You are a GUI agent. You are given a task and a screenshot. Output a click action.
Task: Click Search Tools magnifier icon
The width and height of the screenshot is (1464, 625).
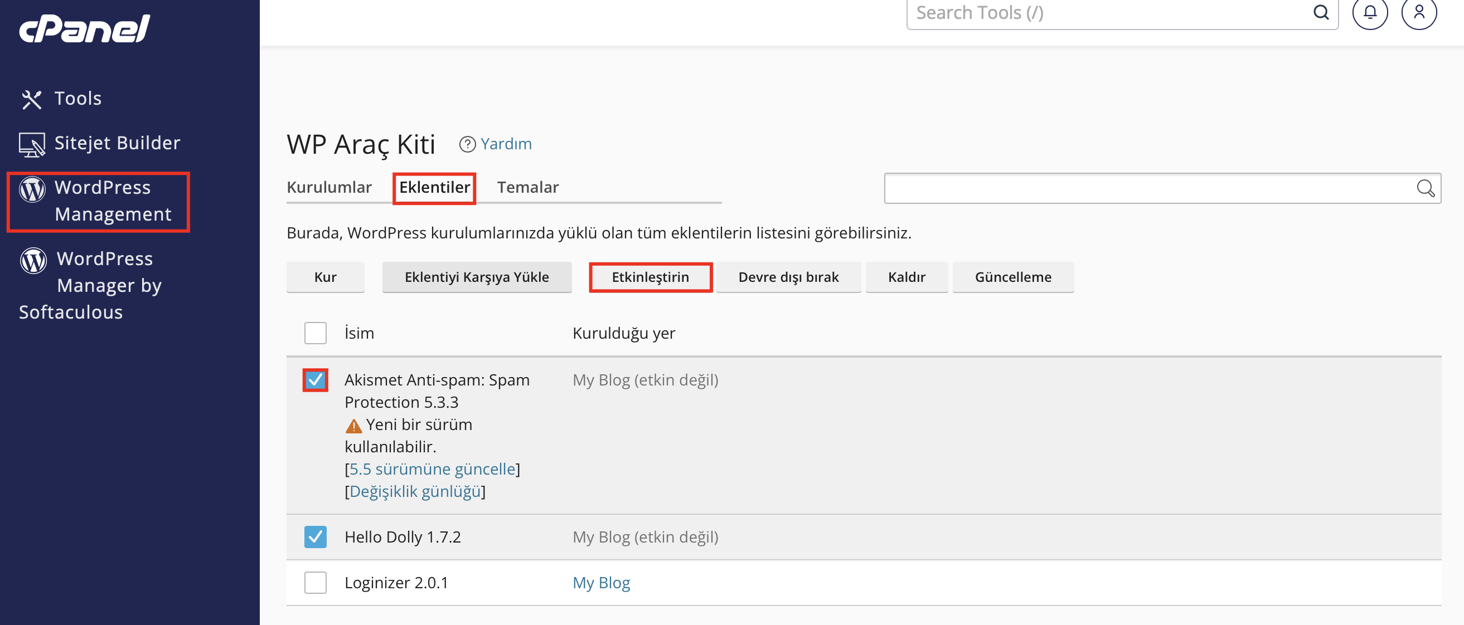point(1321,12)
